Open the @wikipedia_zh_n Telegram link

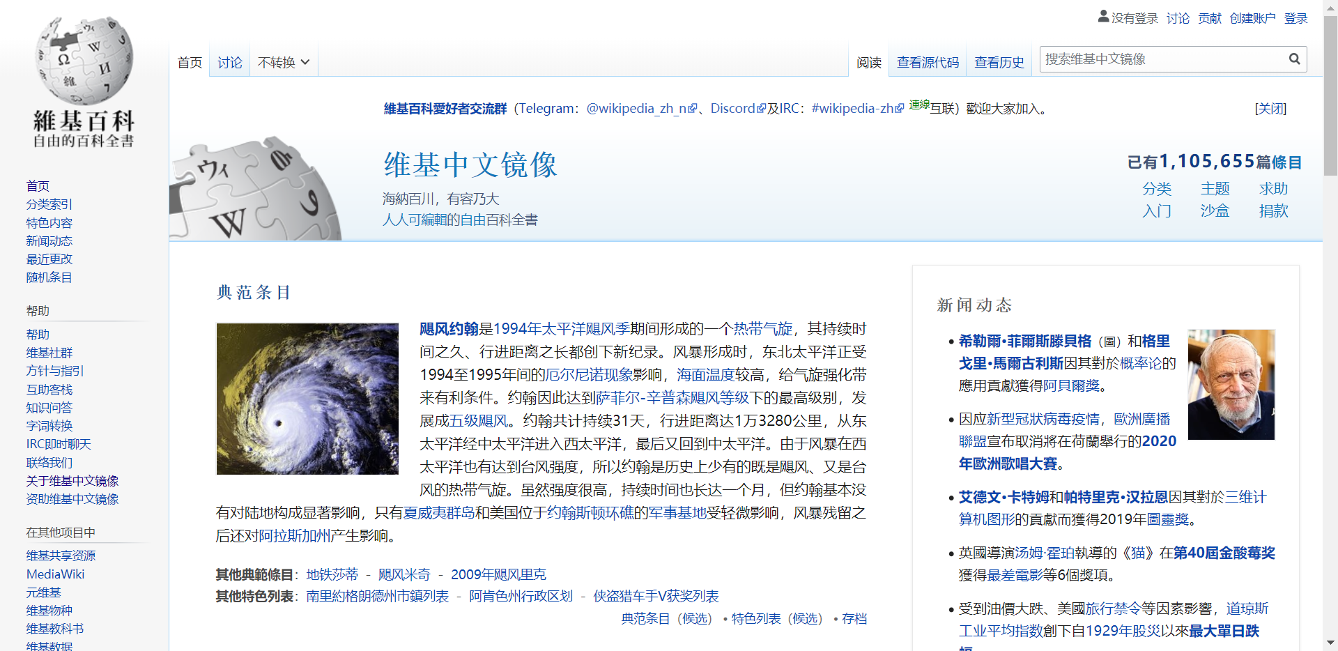(x=642, y=109)
